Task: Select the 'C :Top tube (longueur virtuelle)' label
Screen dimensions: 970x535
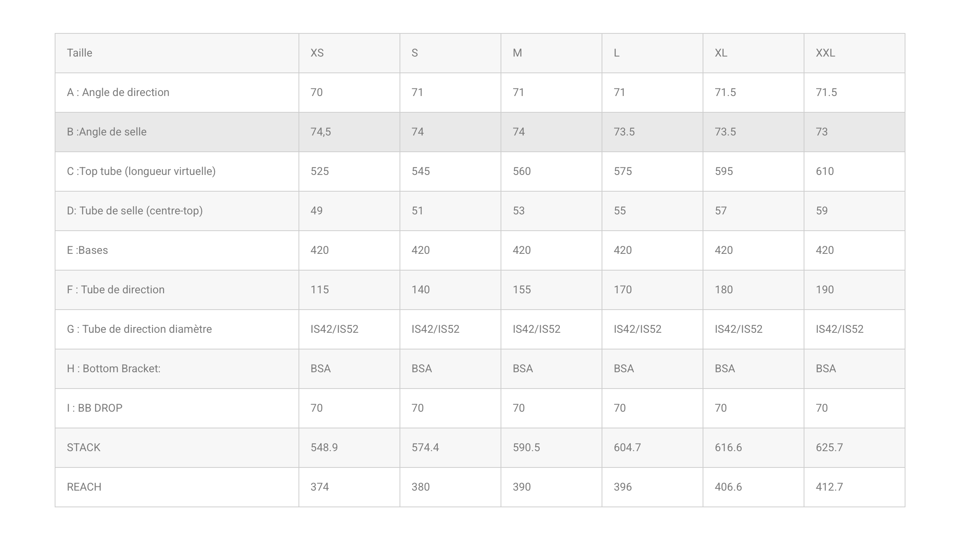Action: click(x=141, y=171)
